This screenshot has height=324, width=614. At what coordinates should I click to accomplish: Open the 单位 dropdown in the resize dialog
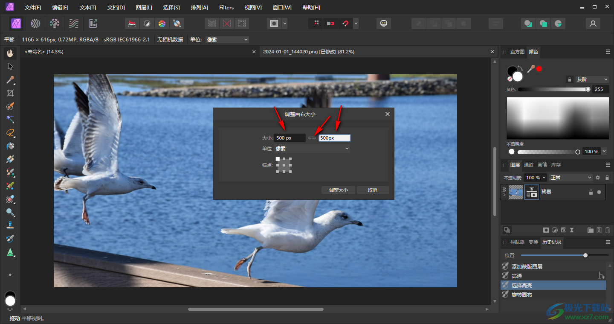point(312,149)
